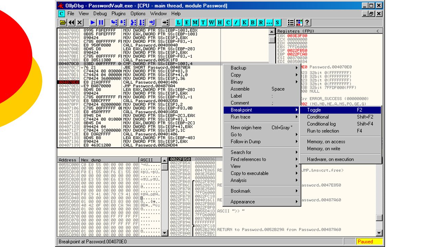Show Source with the S button
The image size is (440, 247).
pos(277,22)
